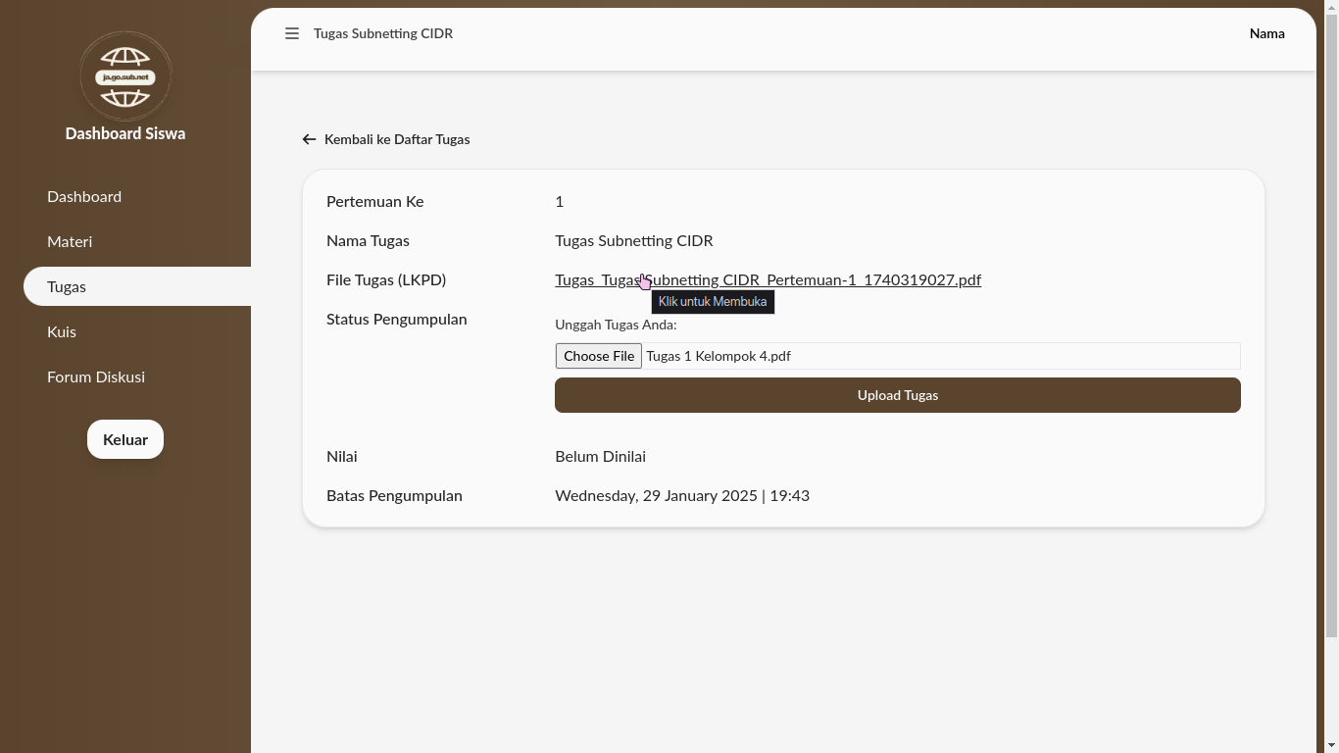Click the vertical page scrollbar thumb
Viewport: 1339px width, 753px height.
[1330, 324]
